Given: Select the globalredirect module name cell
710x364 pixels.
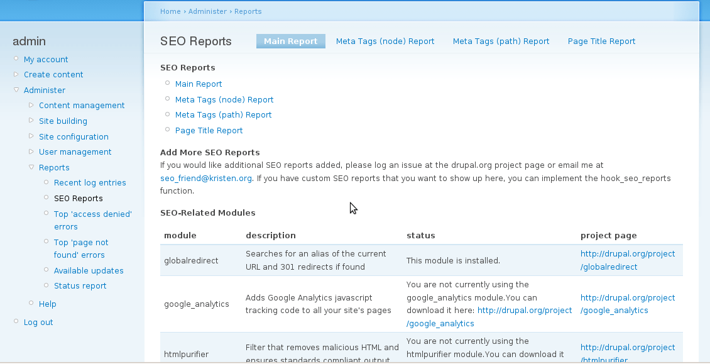Looking at the screenshot, I should [191, 261].
